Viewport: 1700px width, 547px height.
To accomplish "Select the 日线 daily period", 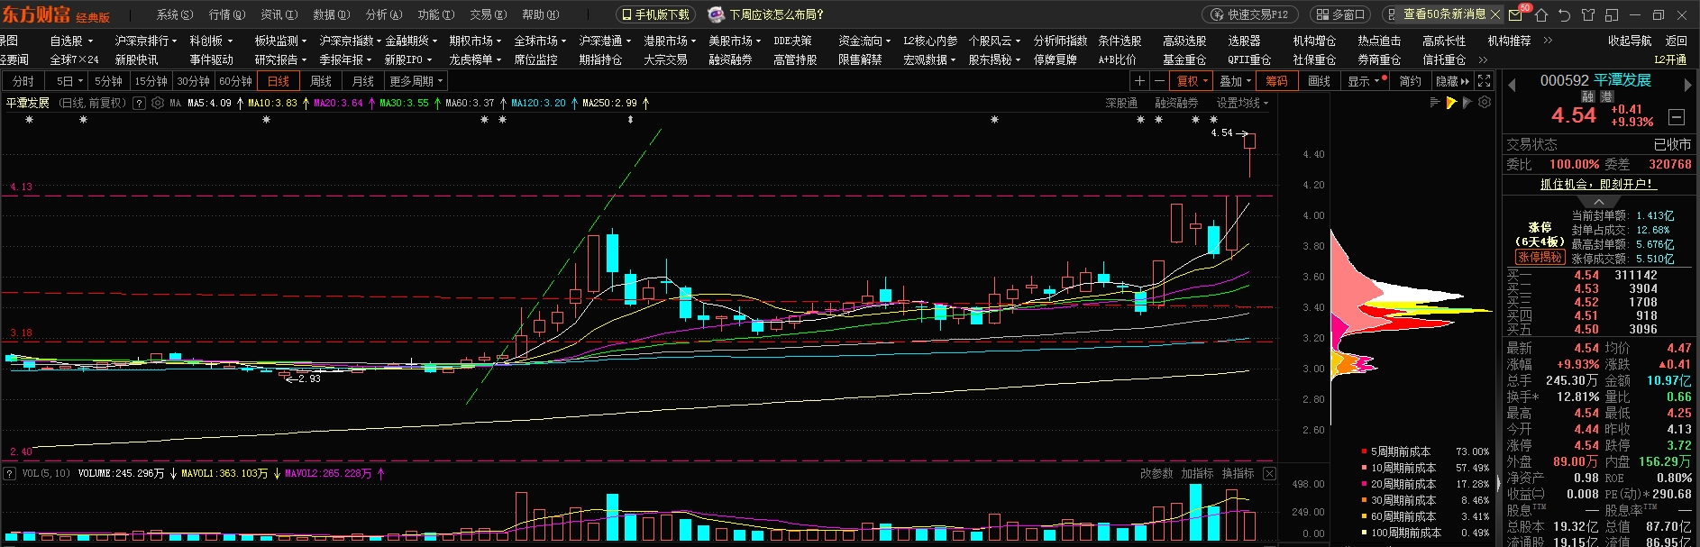I will 279,81.
